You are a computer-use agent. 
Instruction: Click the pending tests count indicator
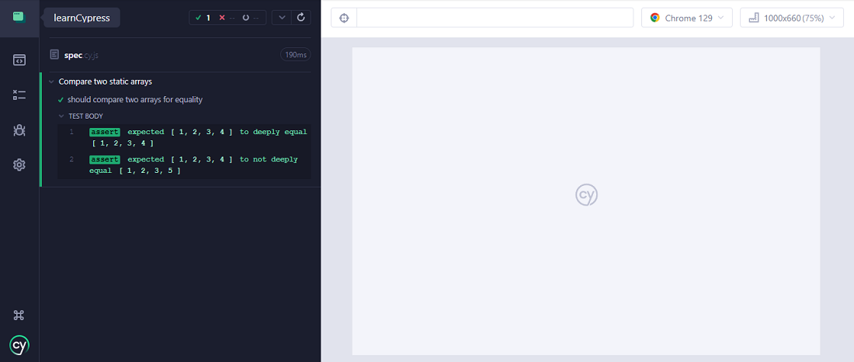252,17
